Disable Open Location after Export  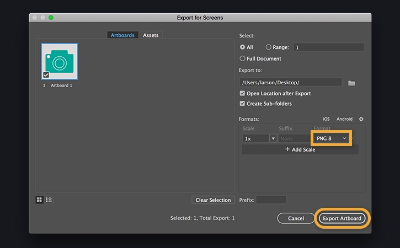pos(242,94)
